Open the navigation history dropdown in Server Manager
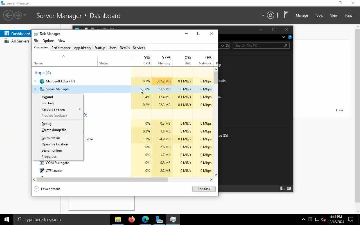 pos(25,15)
